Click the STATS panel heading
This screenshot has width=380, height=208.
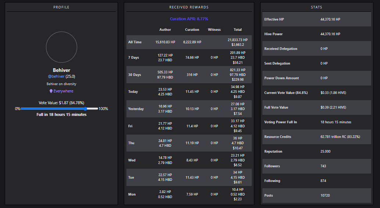click(x=316, y=7)
